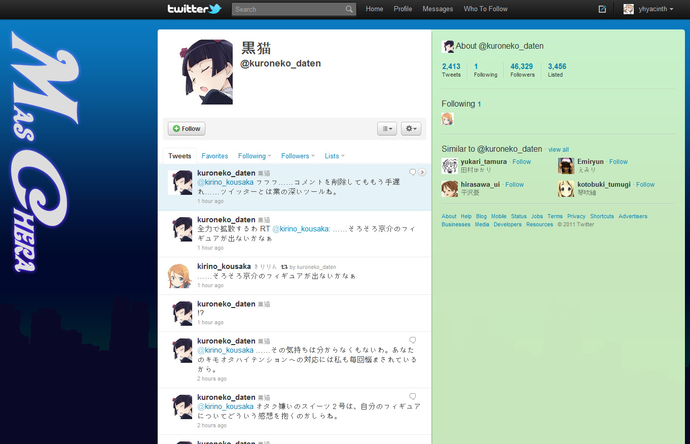Image resolution: width=690 pixels, height=444 pixels.
Task: Open the Blog footer link
Action: 481,216
